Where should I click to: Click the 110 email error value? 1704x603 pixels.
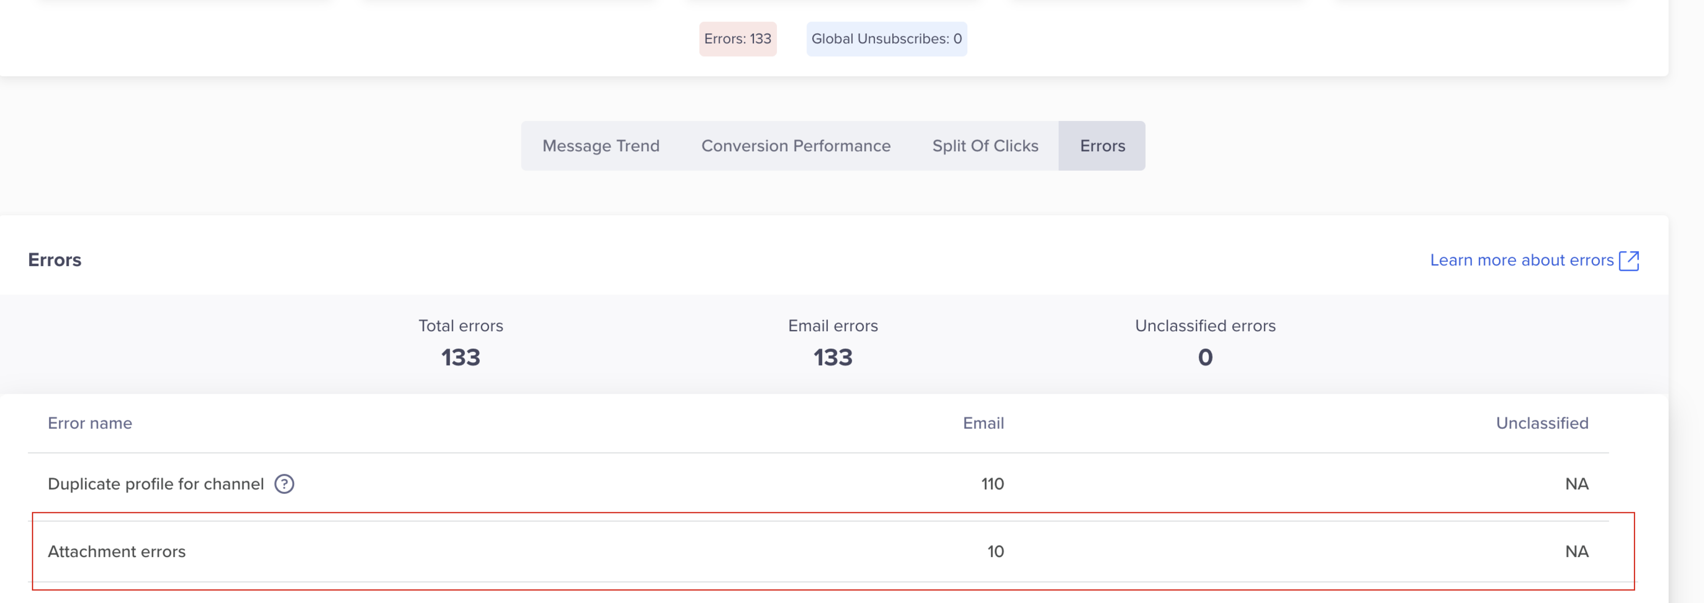click(x=992, y=483)
